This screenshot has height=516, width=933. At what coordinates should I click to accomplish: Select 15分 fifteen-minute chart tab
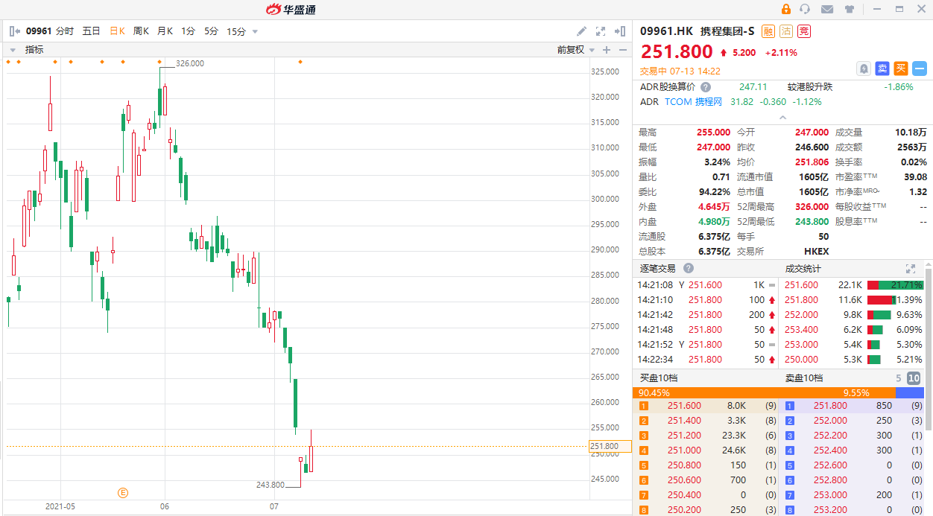(x=236, y=31)
